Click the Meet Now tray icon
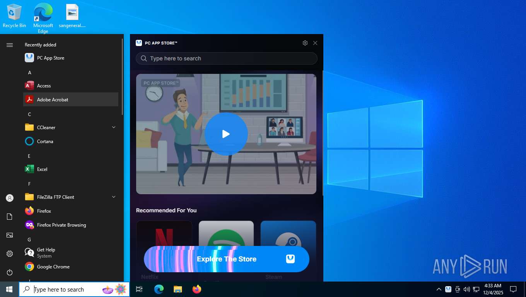This screenshot has width=526, height=297. click(x=458, y=289)
